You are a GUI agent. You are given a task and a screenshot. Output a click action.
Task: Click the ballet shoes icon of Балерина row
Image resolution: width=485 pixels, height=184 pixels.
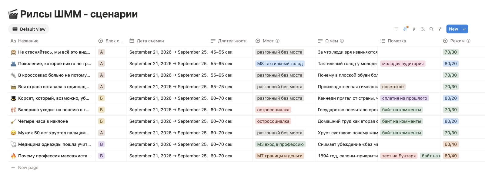click(x=13, y=110)
